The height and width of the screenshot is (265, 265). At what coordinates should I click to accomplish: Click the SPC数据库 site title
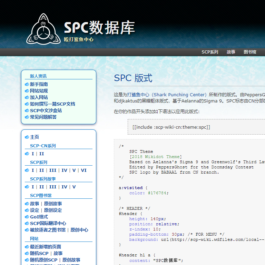pos(99,28)
